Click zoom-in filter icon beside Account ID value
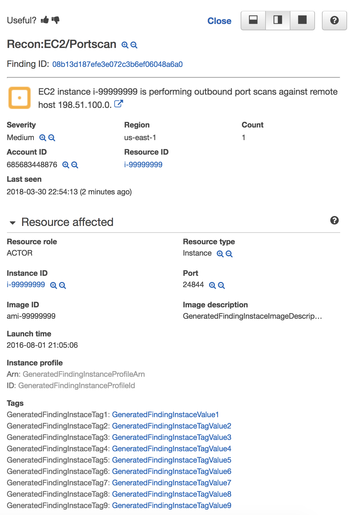Image resolution: width=349 pixels, height=515 pixels. (x=66, y=165)
